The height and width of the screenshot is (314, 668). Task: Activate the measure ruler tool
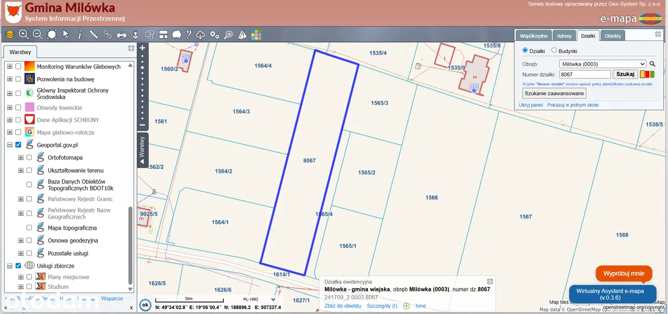[94, 34]
